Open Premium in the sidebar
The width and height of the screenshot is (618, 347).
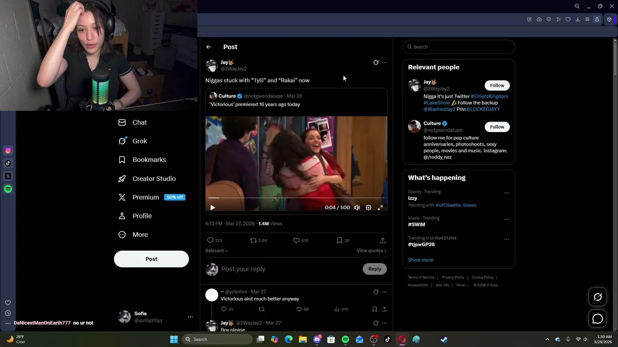(152, 197)
